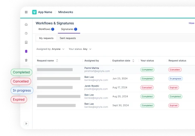The width and height of the screenshot is (195, 136).
Task: Select Parmi Mehta in Assigned by
Action: pyautogui.click(x=92, y=68)
